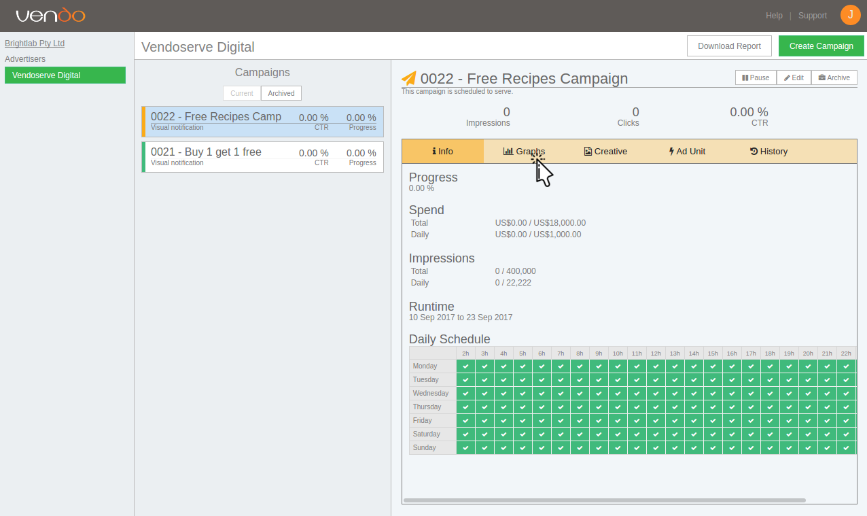
Task: Click the Brightlab Pty Ltd link
Action: [35, 44]
